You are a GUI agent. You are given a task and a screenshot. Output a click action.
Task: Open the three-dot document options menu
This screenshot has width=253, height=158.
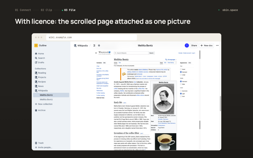coord(217,45)
